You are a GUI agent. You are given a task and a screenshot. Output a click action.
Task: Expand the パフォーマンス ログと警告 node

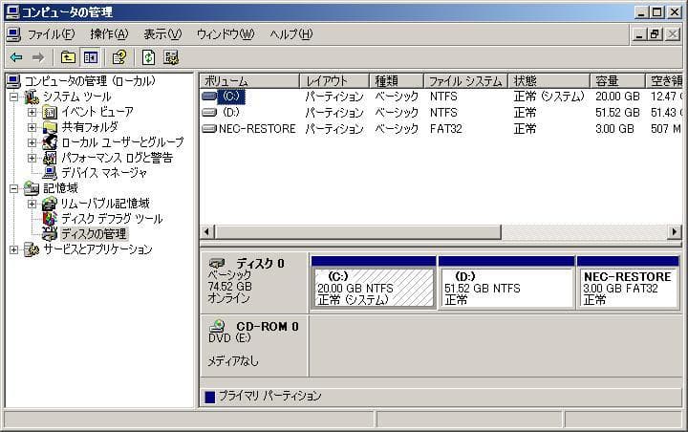[x=32, y=158]
